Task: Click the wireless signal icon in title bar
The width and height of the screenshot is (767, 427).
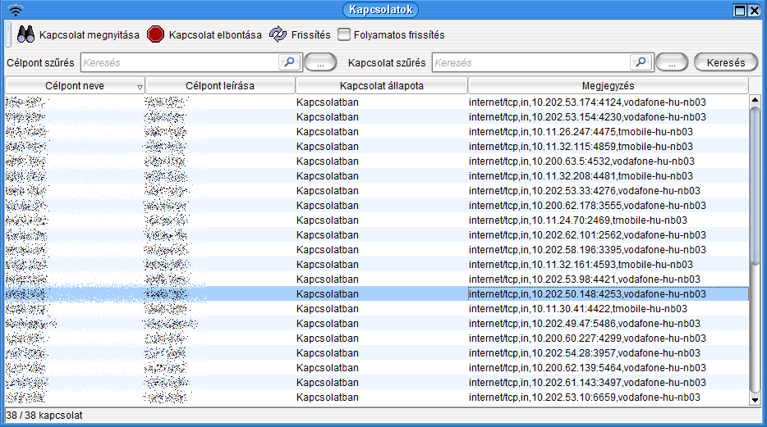Action: click(16, 10)
